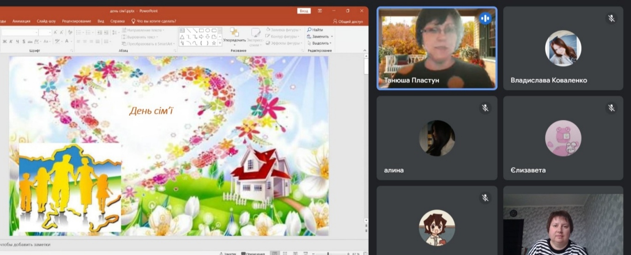Toggle muted microphone on Владислава Коваленко tile

(x=611, y=18)
